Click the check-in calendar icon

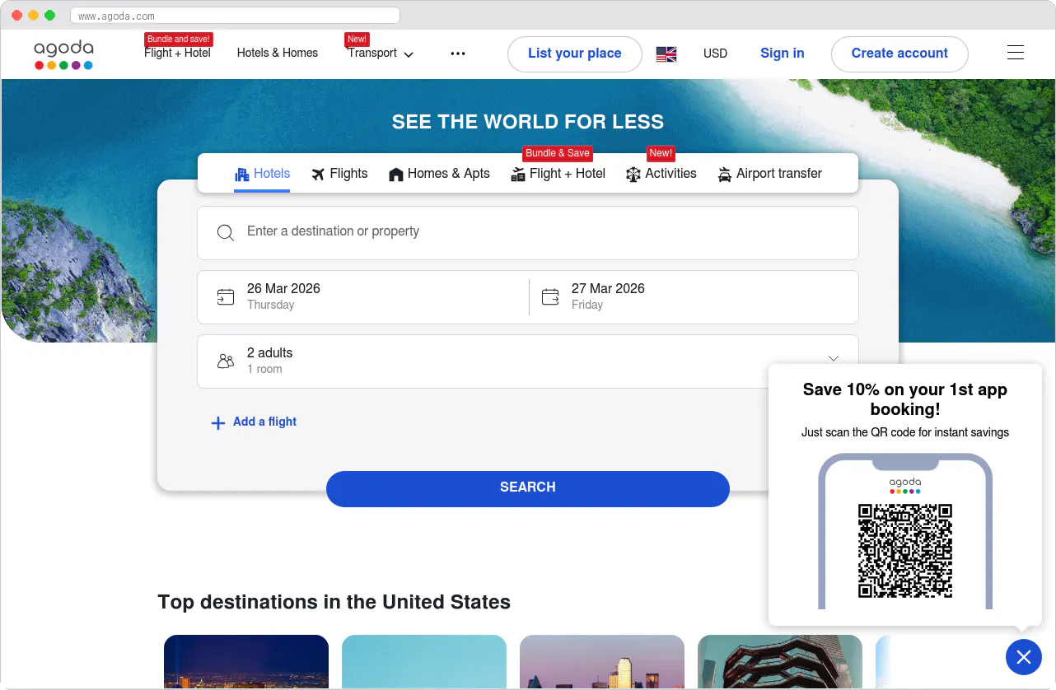point(226,297)
